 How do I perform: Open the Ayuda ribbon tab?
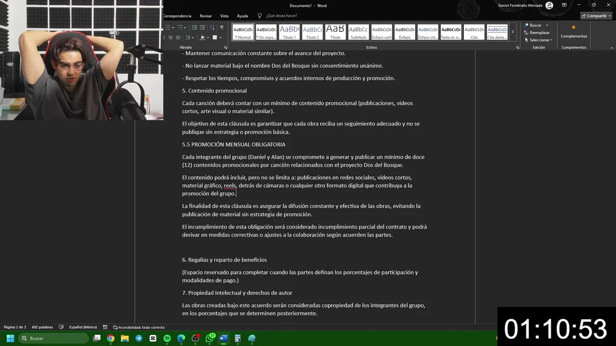pyautogui.click(x=243, y=16)
